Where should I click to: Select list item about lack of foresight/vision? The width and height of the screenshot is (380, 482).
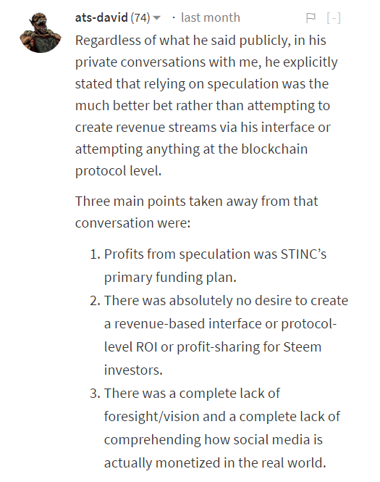pos(222,428)
